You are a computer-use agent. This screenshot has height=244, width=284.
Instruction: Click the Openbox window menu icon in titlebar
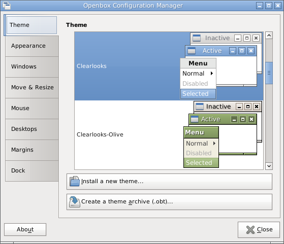point(7,6)
